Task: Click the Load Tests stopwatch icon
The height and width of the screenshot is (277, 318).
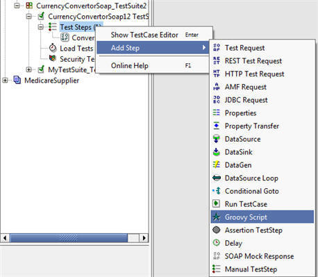Action: pos(53,48)
